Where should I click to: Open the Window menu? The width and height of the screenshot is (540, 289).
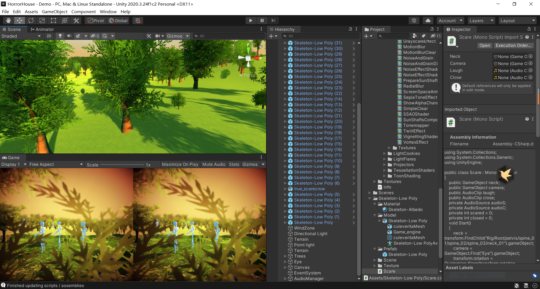(x=108, y=12)
